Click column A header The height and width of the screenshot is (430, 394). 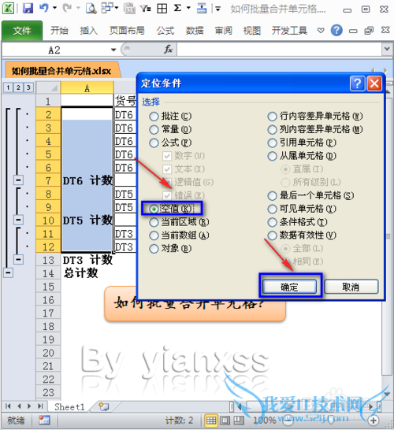coord(87,87)
